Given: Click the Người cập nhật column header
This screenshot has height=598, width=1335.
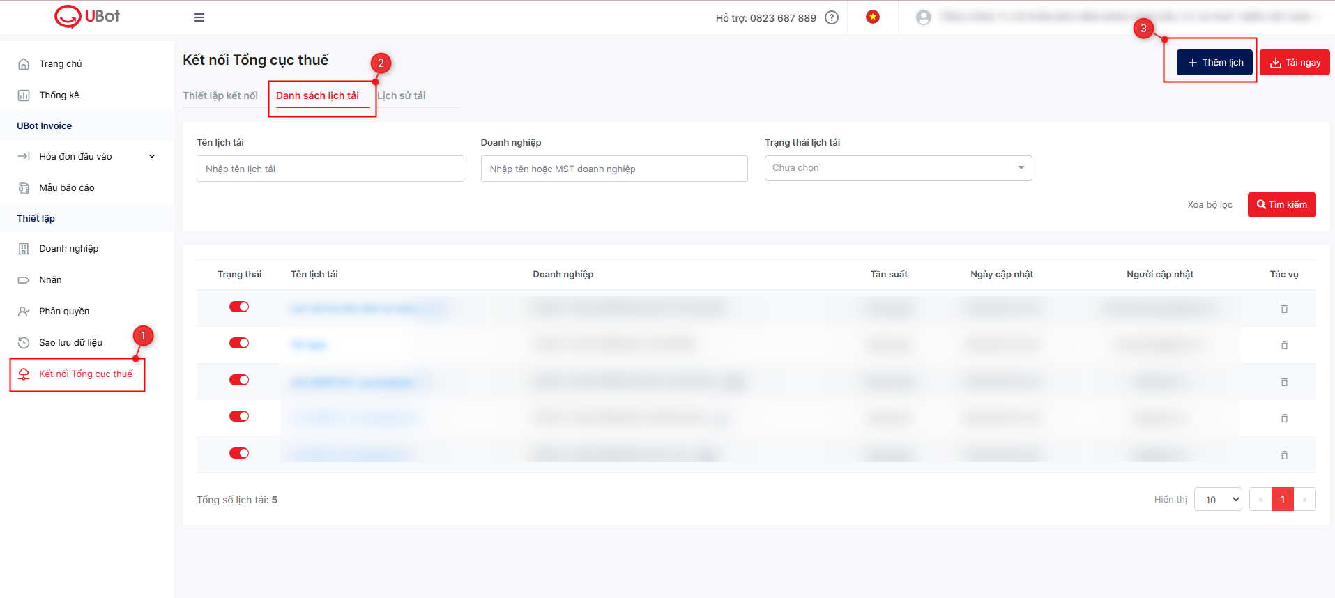Looking at the screenshot, I should tap(1160, 274).
